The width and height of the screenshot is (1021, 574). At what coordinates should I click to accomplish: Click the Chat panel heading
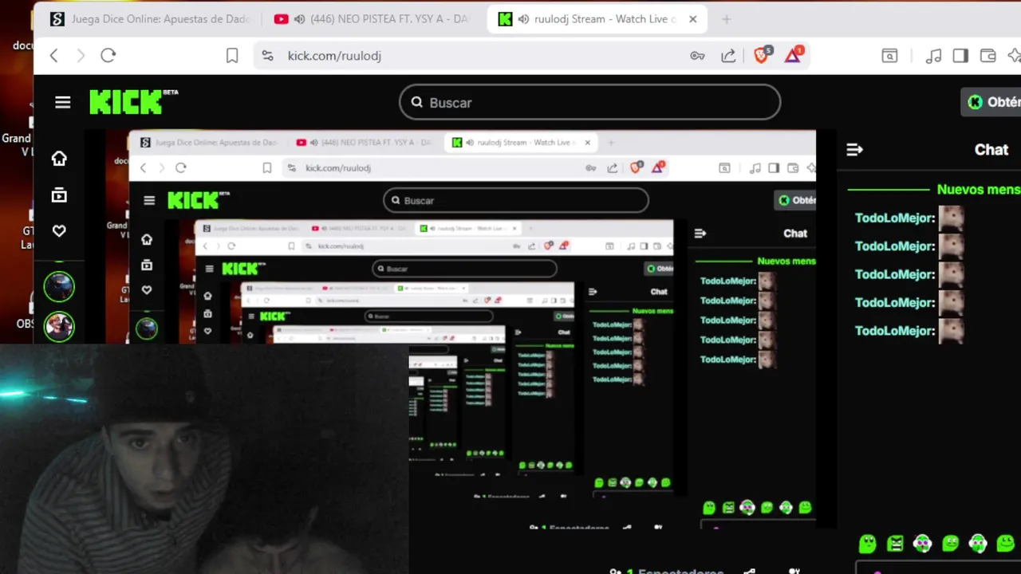point(991,150)
